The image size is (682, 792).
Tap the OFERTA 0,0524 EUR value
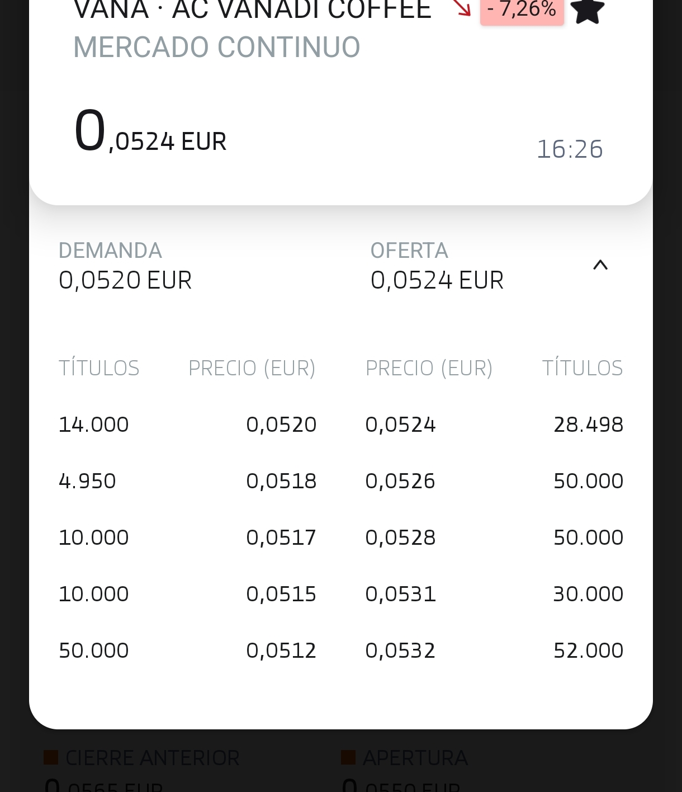coord(437,280)
